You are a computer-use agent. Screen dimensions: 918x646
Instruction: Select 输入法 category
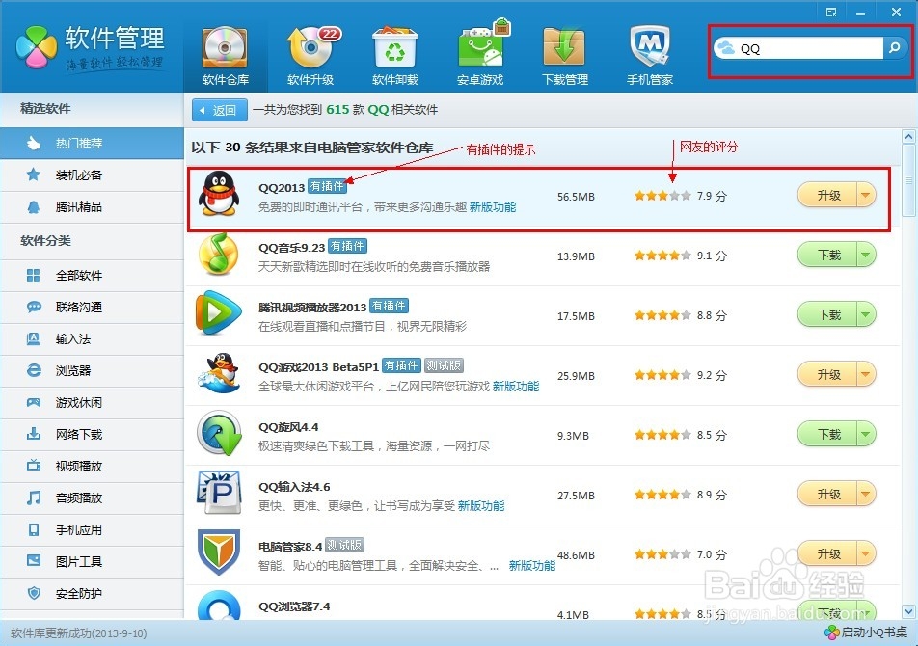click(92, 338)
